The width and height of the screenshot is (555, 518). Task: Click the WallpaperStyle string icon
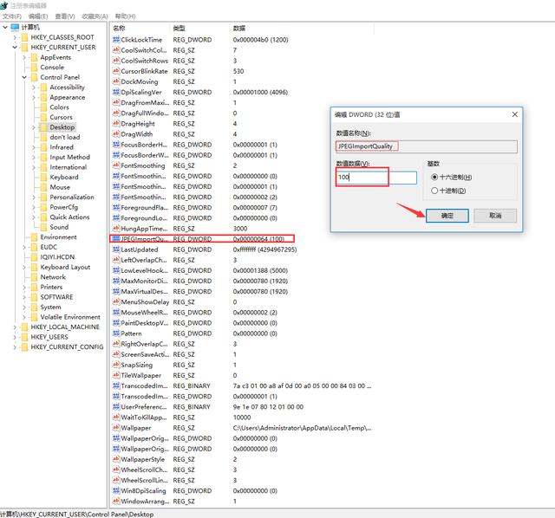(116, 459)
